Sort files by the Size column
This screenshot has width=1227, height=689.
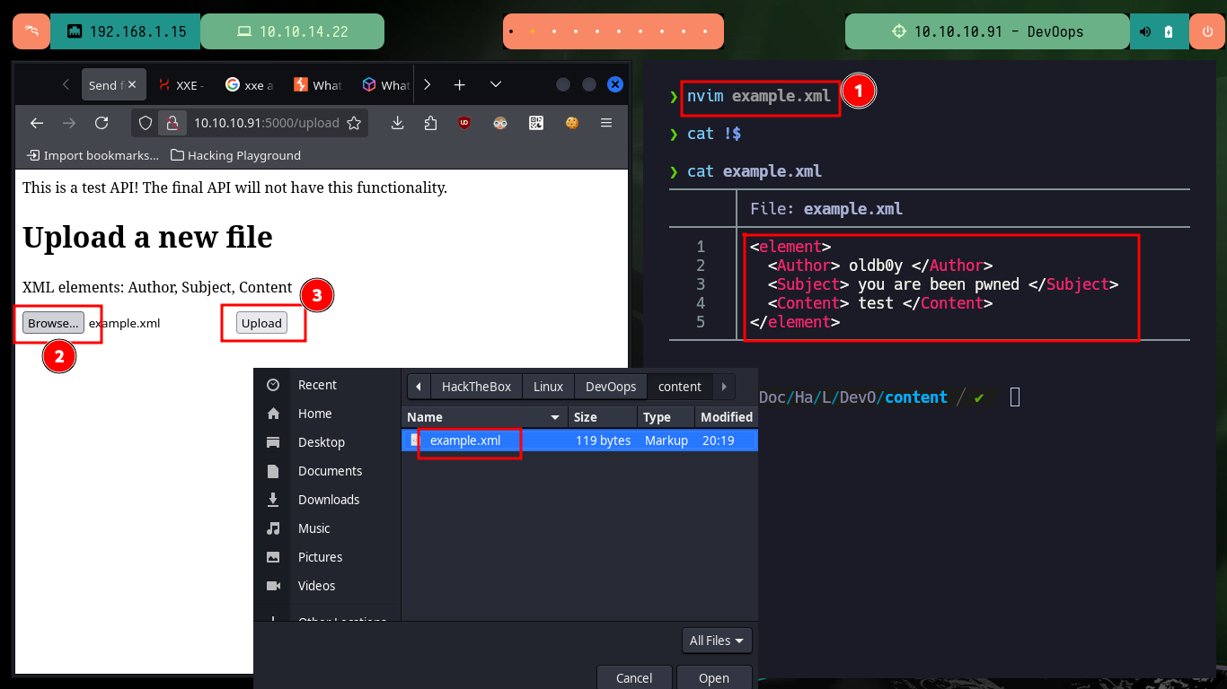603,417
